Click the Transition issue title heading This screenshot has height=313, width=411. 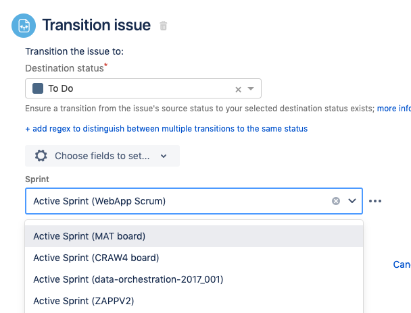[x=96, y=26]
